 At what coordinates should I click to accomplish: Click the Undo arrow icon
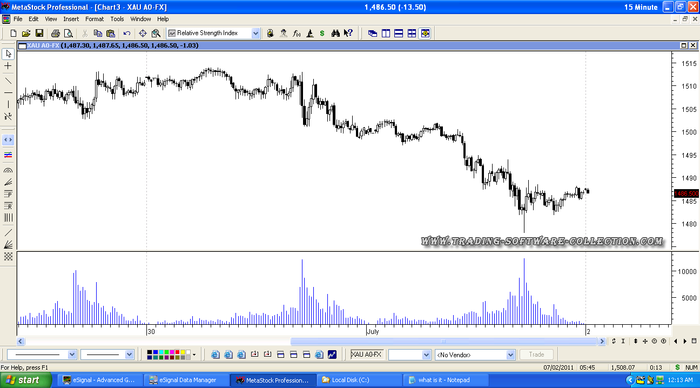coord(127,34)
